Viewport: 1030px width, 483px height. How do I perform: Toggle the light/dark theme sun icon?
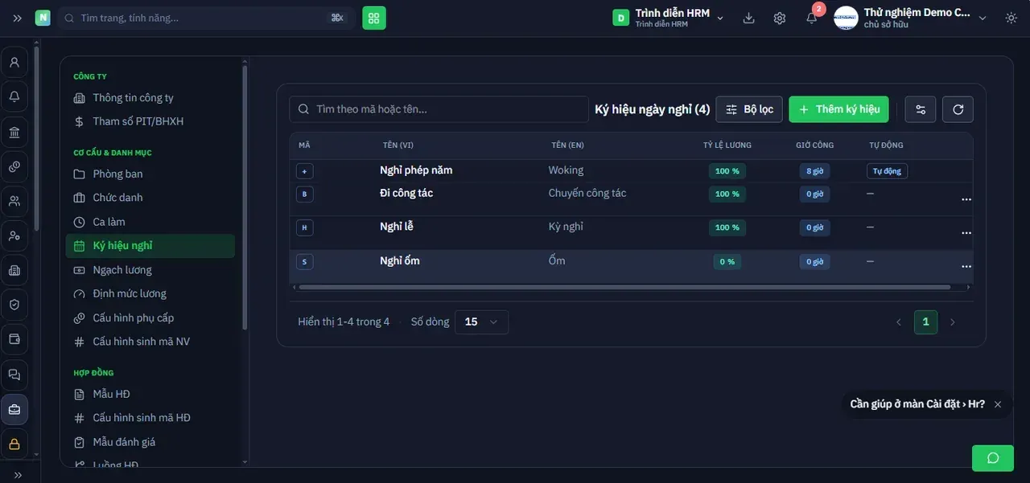coord(1011,18)
